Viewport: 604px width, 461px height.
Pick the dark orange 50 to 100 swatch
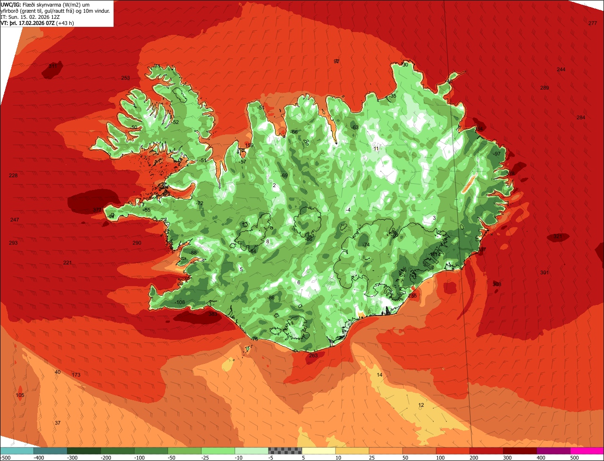(x=419, y=451)
